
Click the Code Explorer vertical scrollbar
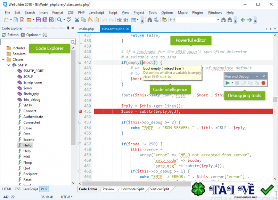coord(73,97)
